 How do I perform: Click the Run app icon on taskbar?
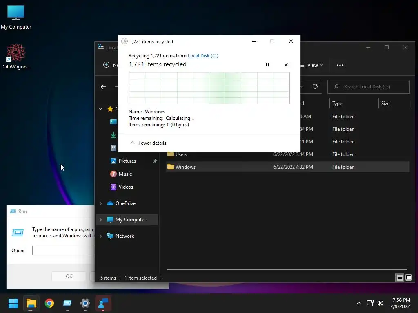pos(67,303)
